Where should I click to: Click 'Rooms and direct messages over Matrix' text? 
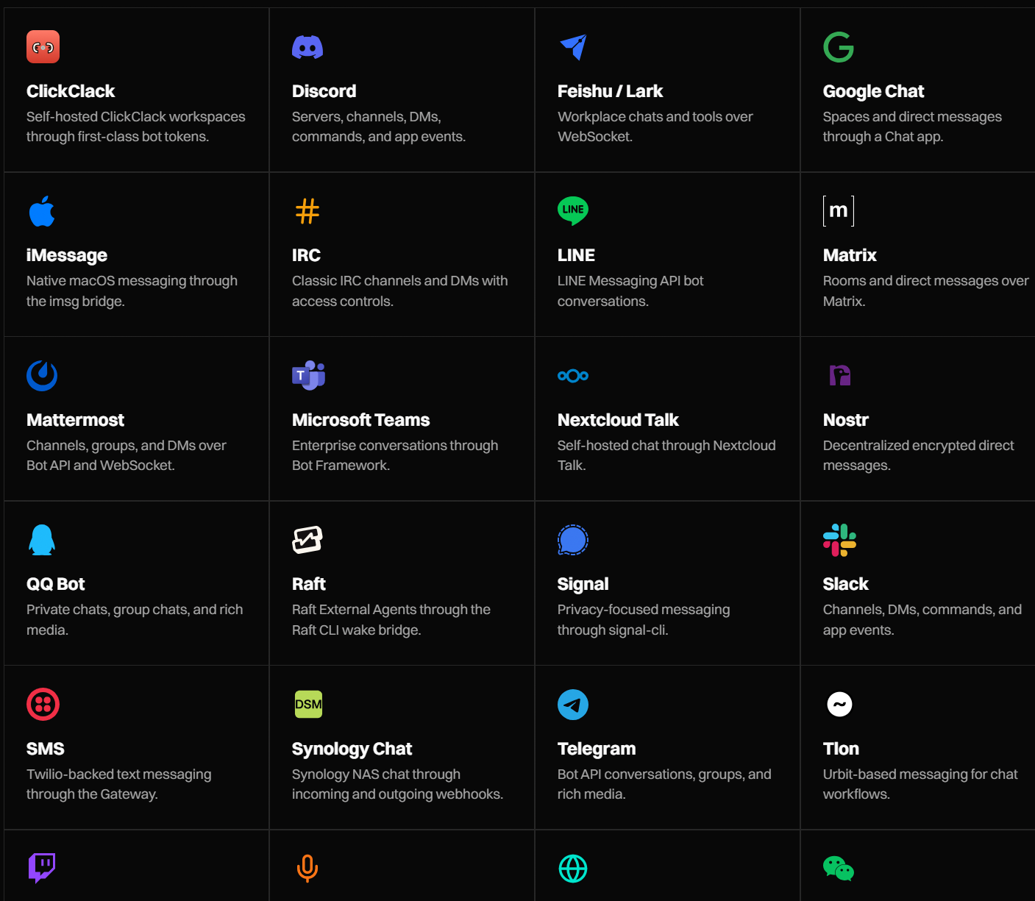click(925, 291)
